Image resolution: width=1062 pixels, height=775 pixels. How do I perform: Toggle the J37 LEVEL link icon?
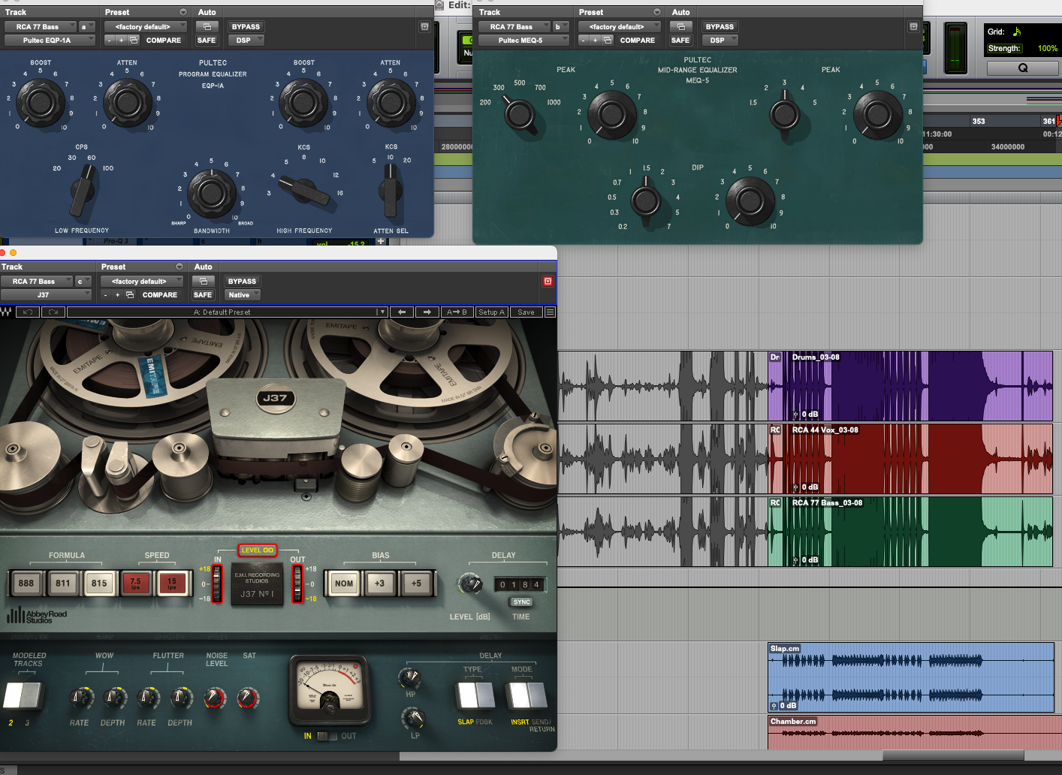pos(258,550)
